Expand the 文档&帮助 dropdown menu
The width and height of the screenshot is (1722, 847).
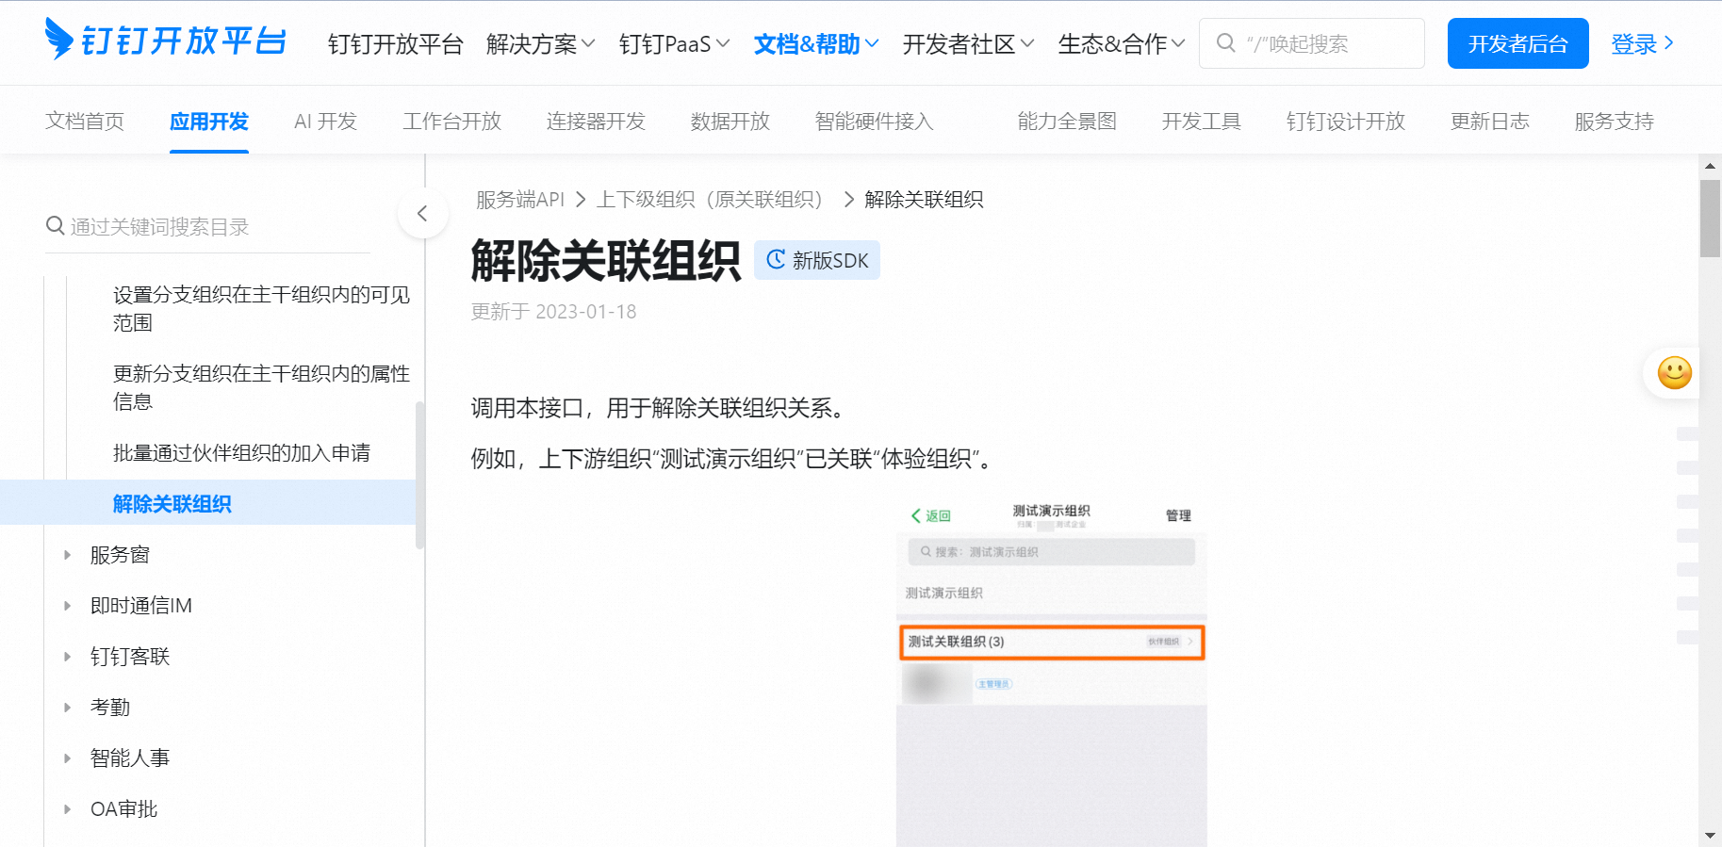pyautogui.click(x=816, y=43)
